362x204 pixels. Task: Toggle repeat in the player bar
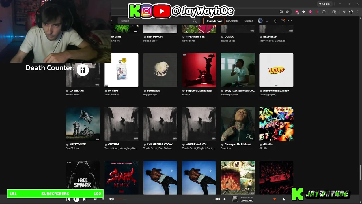click(103, 199)
